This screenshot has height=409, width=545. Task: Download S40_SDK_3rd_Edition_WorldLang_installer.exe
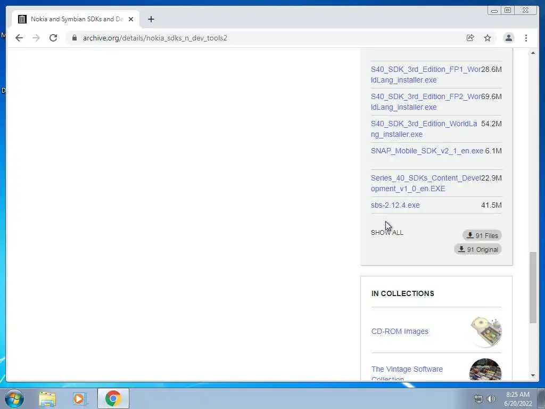pos(424,129)
